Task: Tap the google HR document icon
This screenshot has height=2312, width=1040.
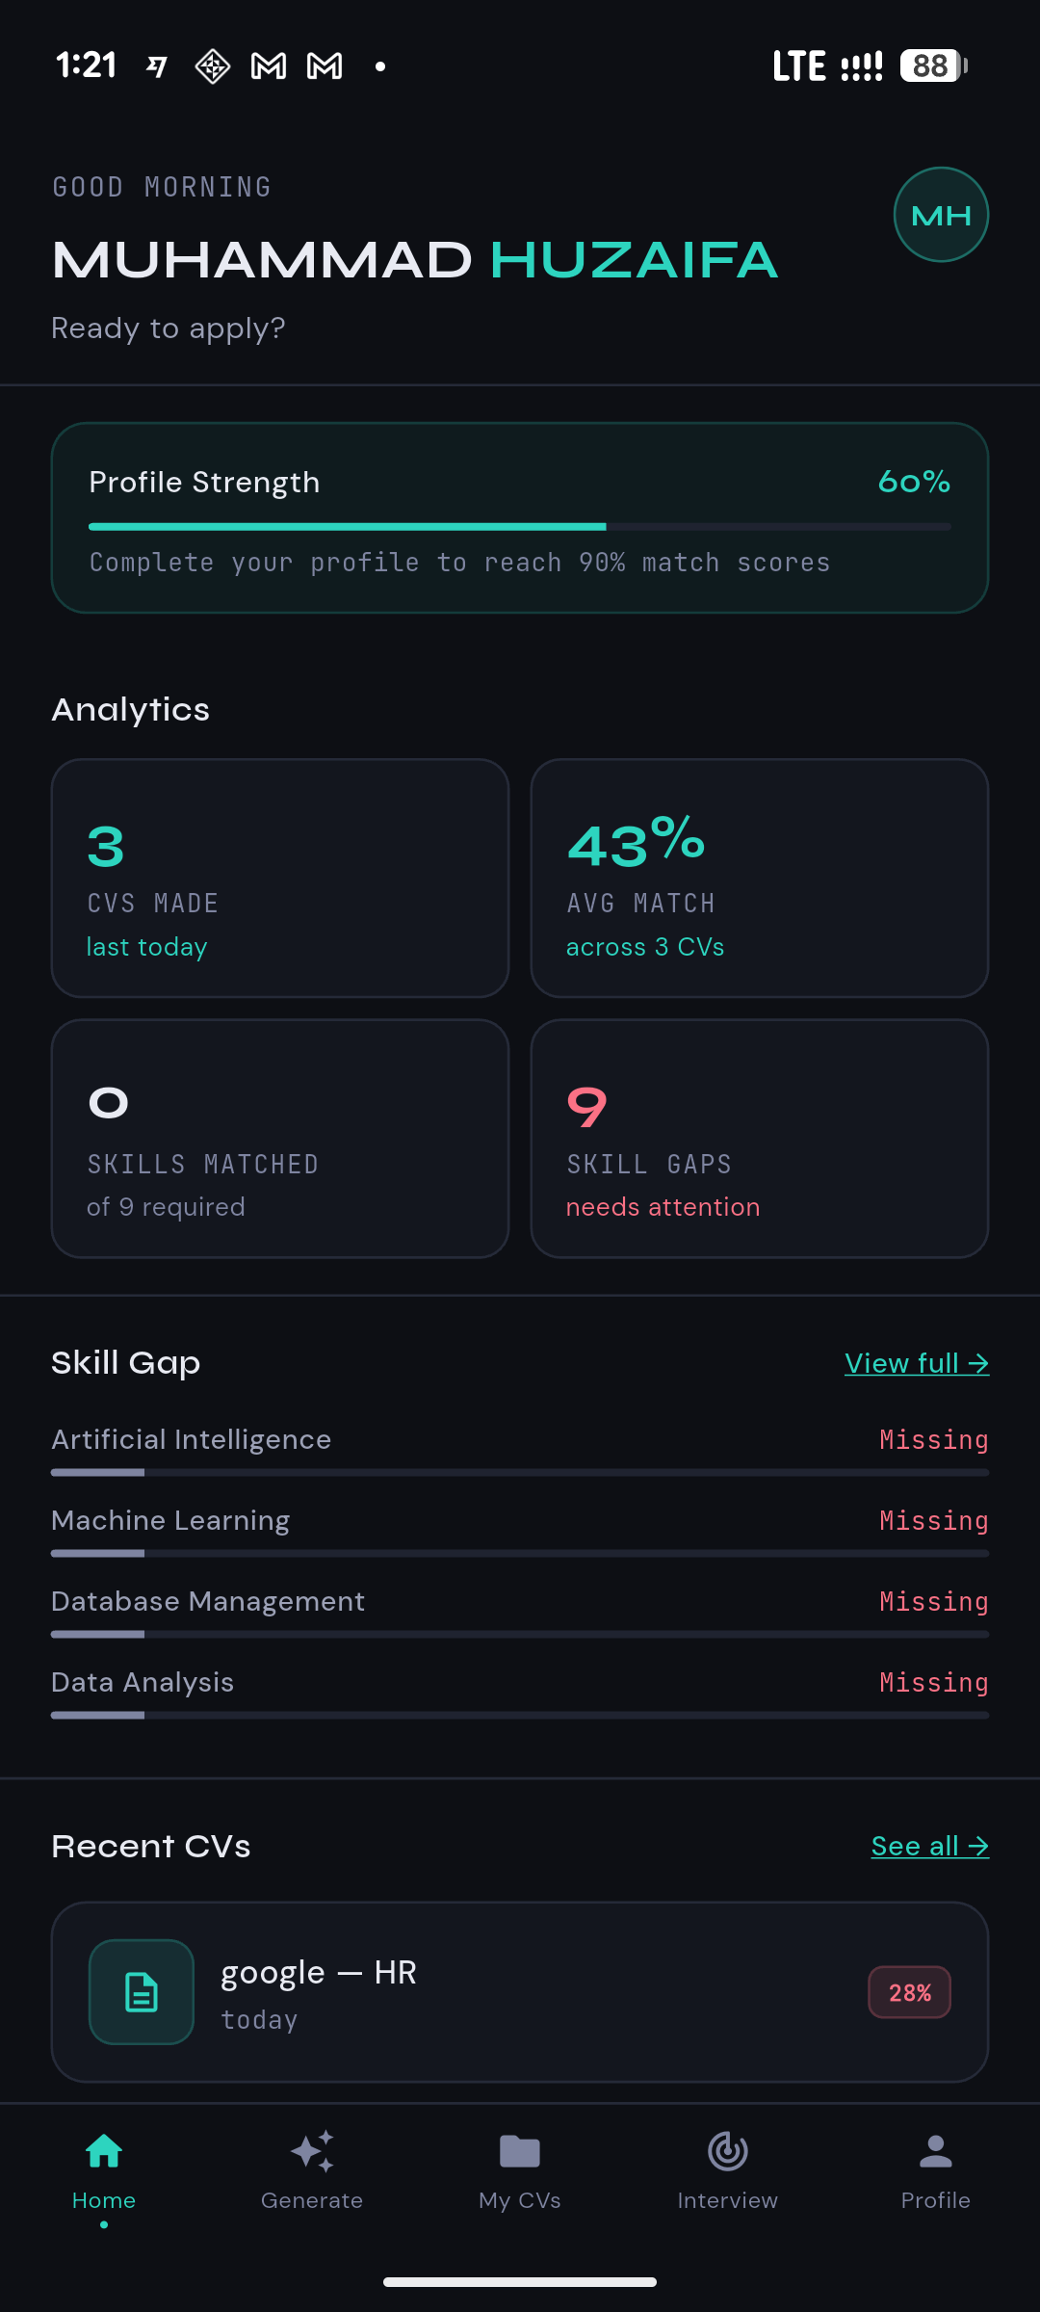Action: 142,1992
